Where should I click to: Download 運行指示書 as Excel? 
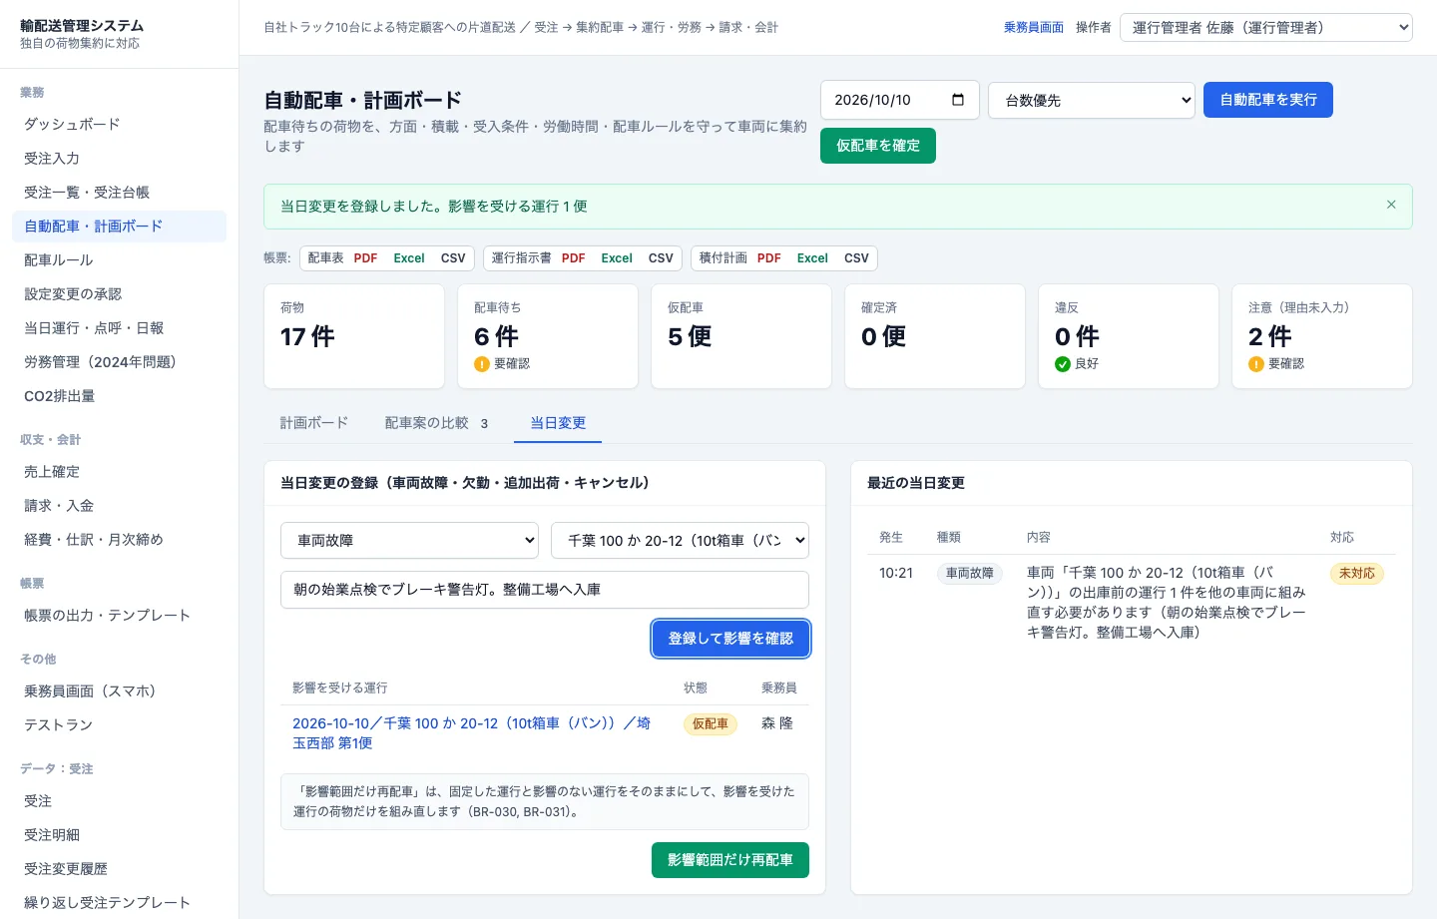[x=617, y=258]
